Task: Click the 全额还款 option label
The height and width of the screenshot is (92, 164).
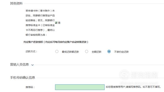Action: 97,52
